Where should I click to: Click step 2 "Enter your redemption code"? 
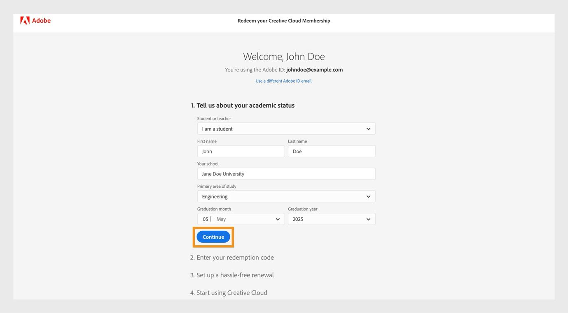pyautogui.click(x=232, y=258)
